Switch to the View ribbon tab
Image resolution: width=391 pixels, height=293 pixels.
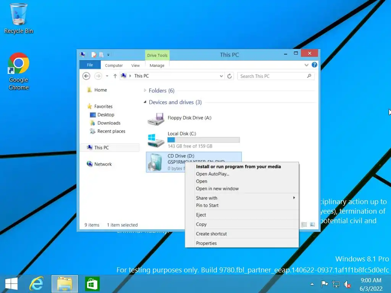click(x=136, y=65)
